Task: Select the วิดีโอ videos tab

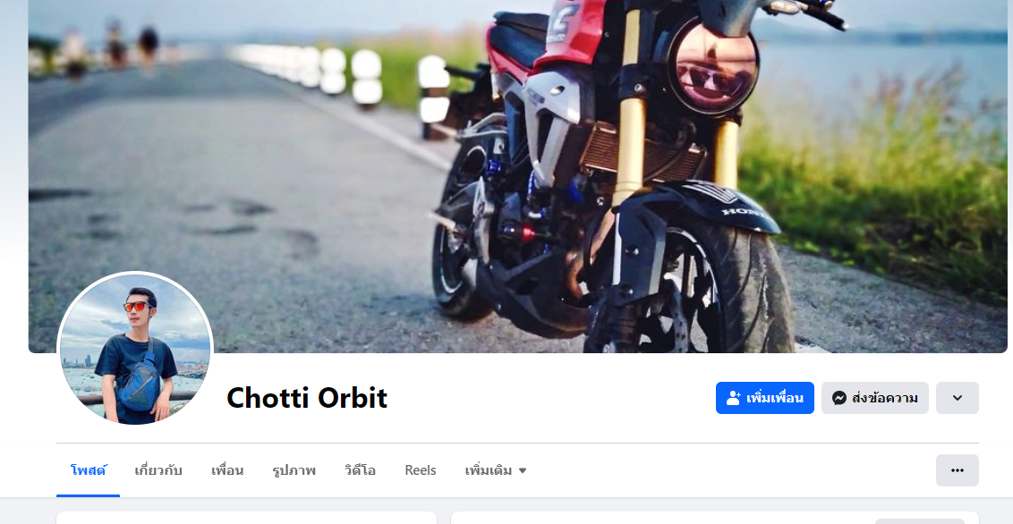Action: [360, 470]
